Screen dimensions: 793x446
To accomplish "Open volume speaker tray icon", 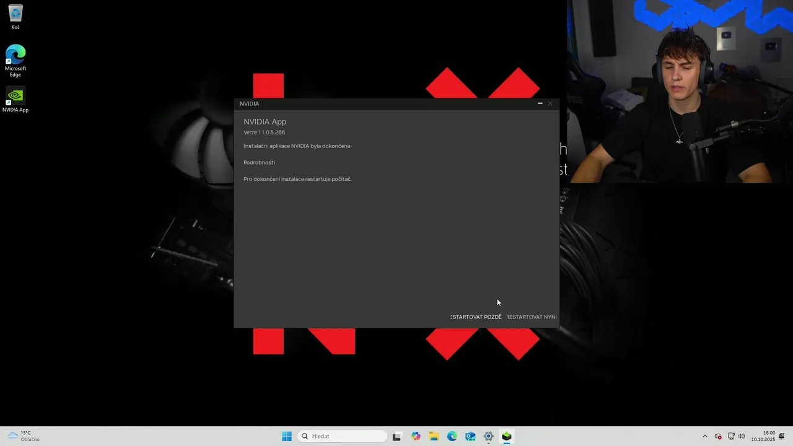I will [x=742, y=436].
